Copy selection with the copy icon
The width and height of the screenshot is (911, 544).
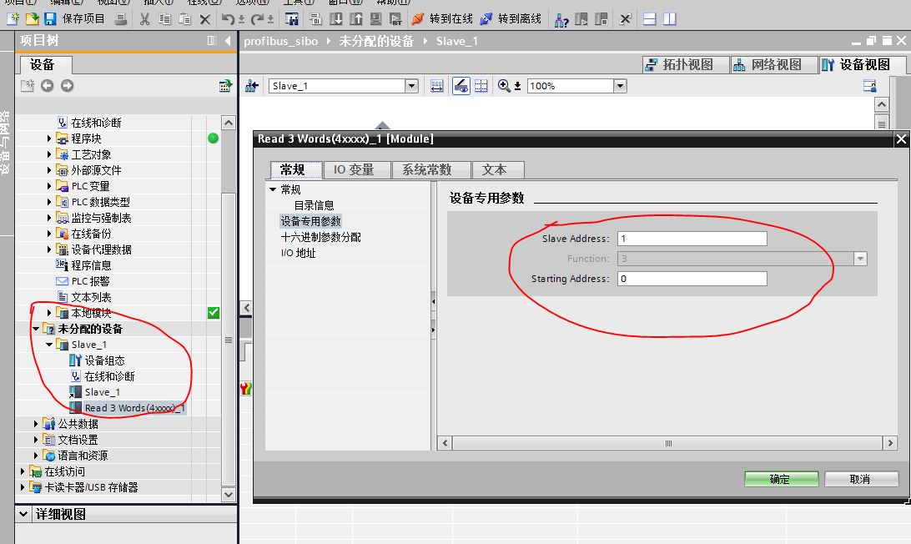coord(165,19)
